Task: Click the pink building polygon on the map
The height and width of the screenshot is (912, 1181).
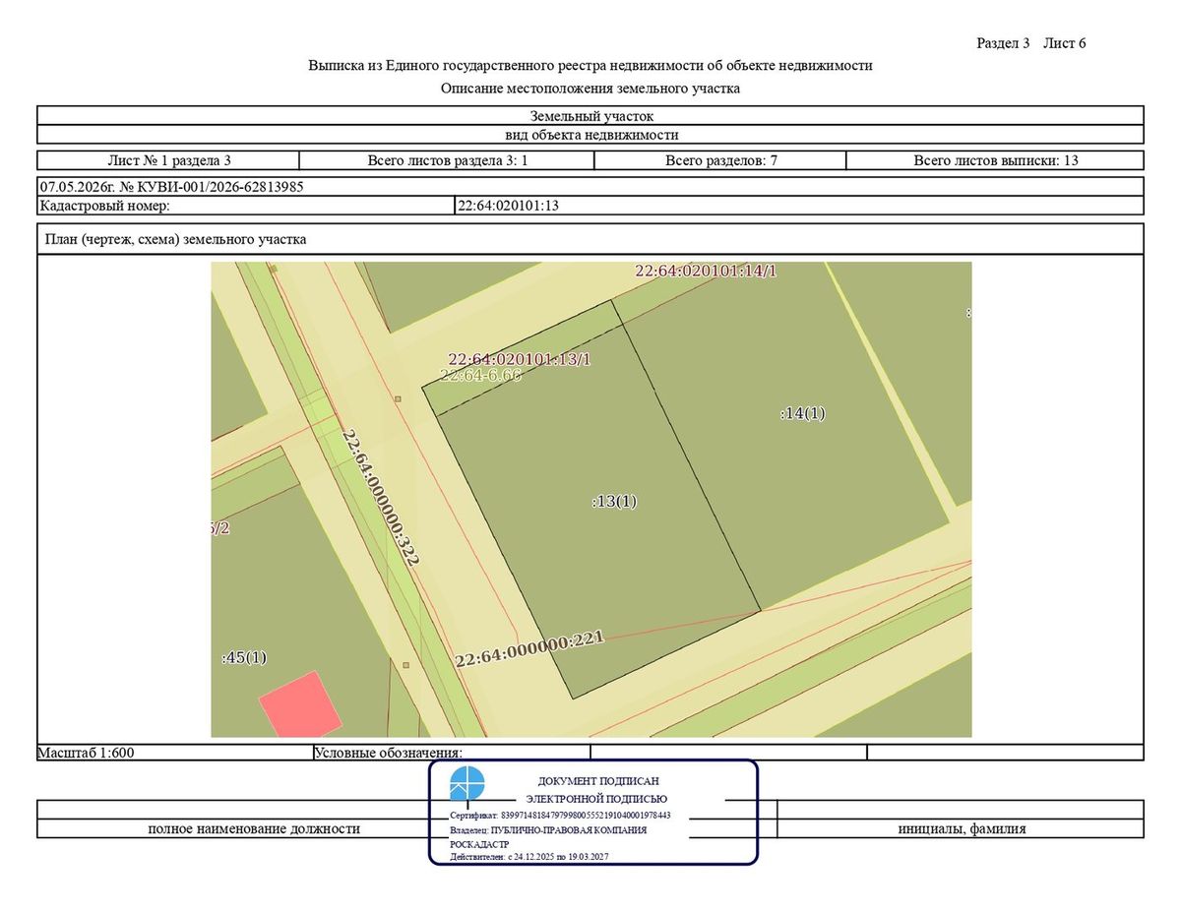Action: (x=300, y=704)
